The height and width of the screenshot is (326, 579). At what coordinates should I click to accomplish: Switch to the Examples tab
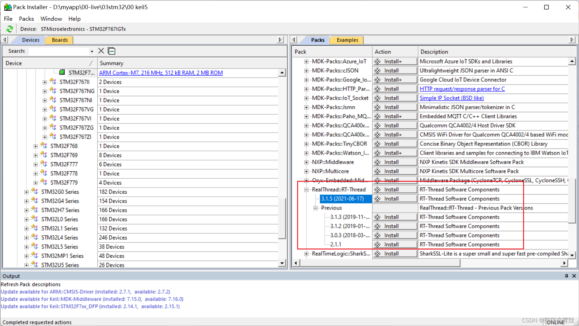(347, 40)
